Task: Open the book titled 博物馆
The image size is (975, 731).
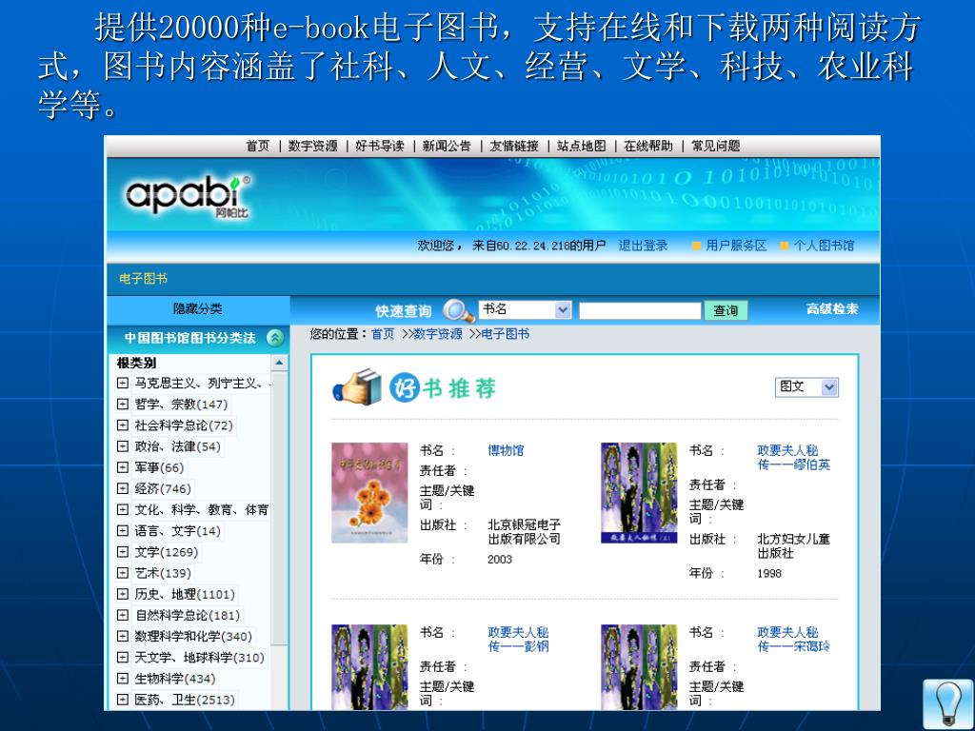Action: pos(506,450)
